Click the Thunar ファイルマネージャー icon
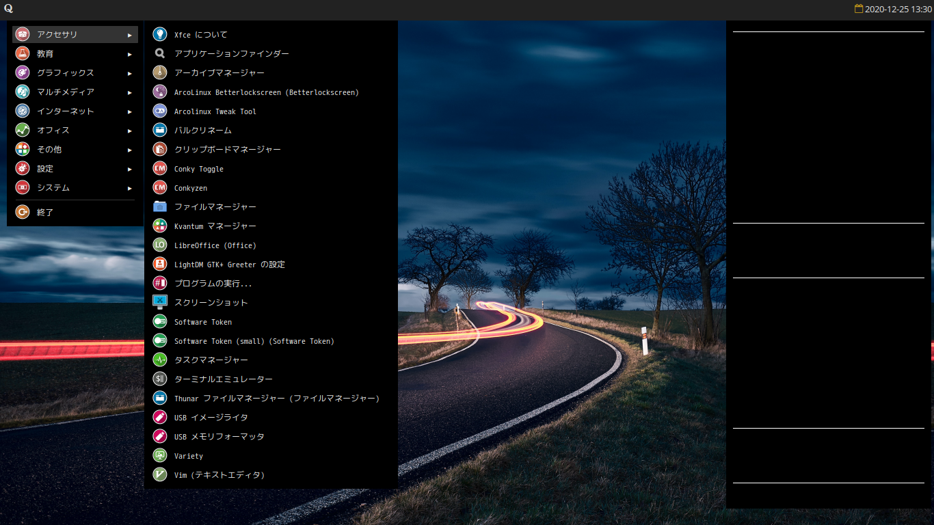The height and width of the screenshot is (525, 934). click(x=159, y=398)
